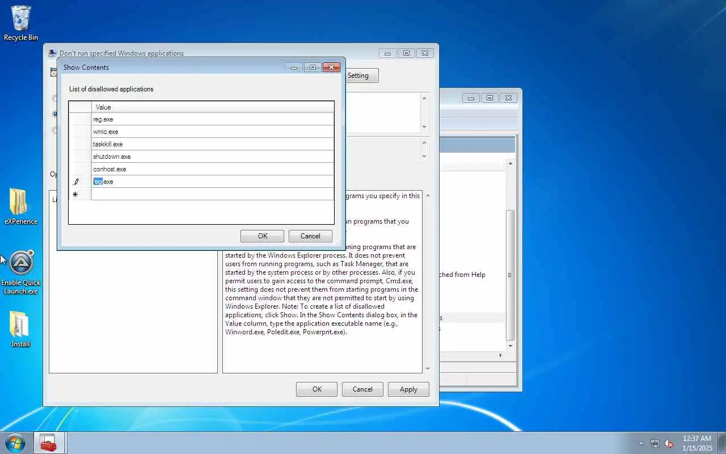Image resolution: width=726 pixels, height=454 pixels.
Task: Click the asterisk new-row header
Action: pyautogui.click(x=80, y=194)
